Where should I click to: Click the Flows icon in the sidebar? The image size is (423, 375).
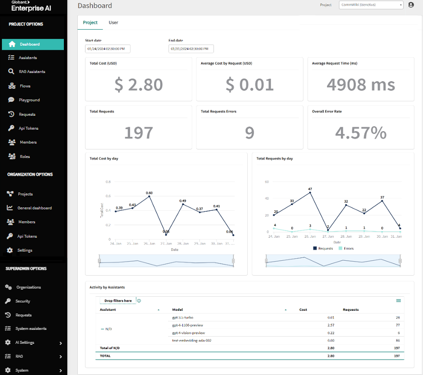click(12, 86)
